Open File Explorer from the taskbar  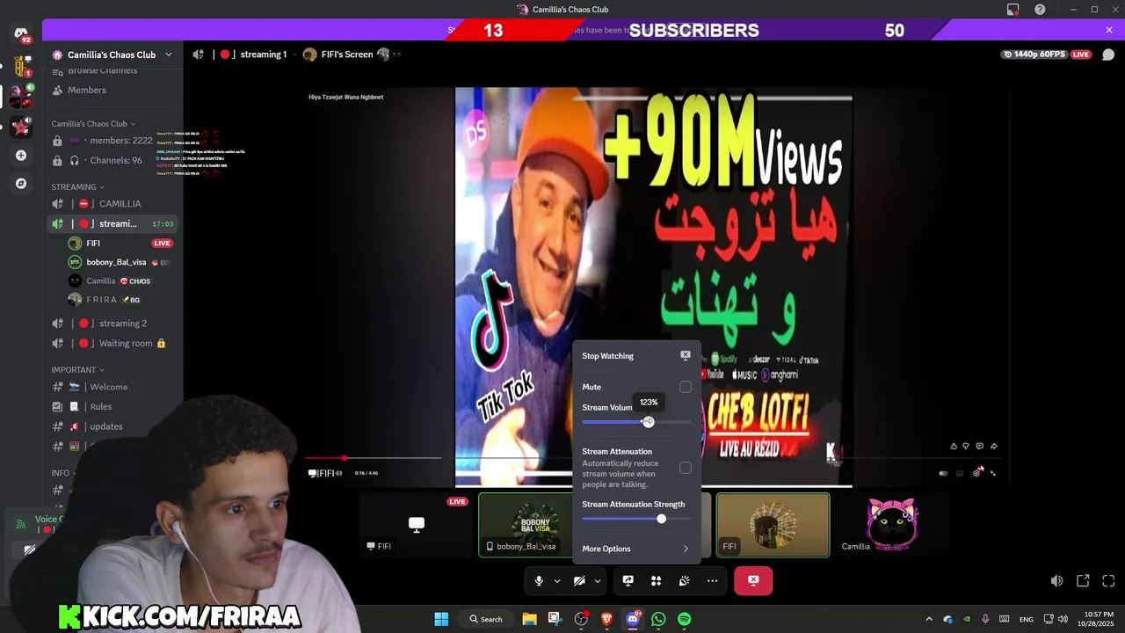click(x=529, y=619)
